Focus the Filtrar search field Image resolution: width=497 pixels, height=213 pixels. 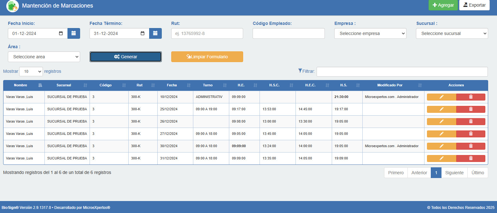(x=402, y=72)
